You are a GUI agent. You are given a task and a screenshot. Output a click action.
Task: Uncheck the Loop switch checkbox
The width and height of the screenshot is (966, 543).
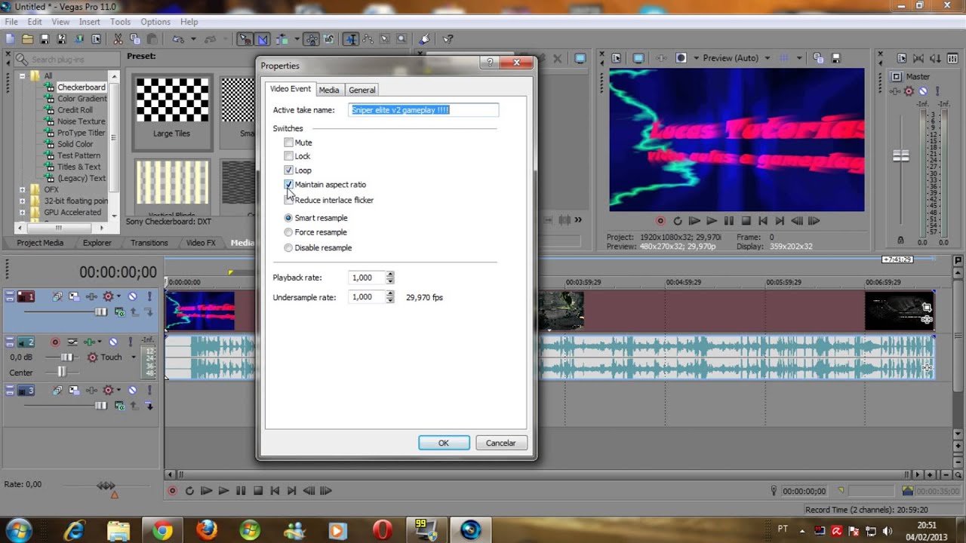288,170
